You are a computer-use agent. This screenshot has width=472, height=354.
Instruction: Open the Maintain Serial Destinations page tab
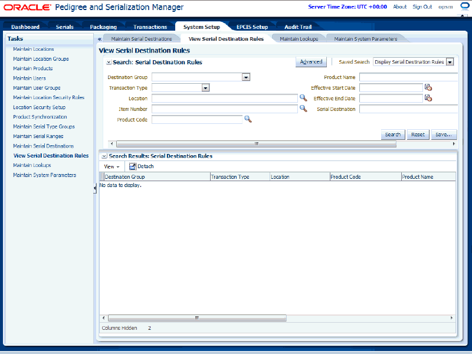coord(142,39)
